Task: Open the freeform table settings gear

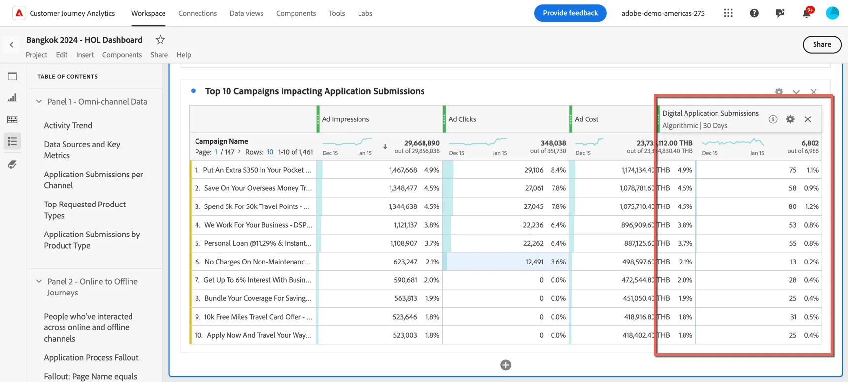Action: click(779, 92)
